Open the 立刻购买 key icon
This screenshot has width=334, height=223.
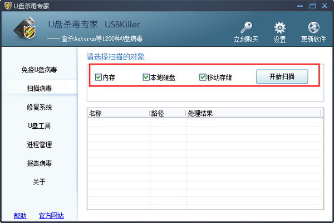pos(246,27)
